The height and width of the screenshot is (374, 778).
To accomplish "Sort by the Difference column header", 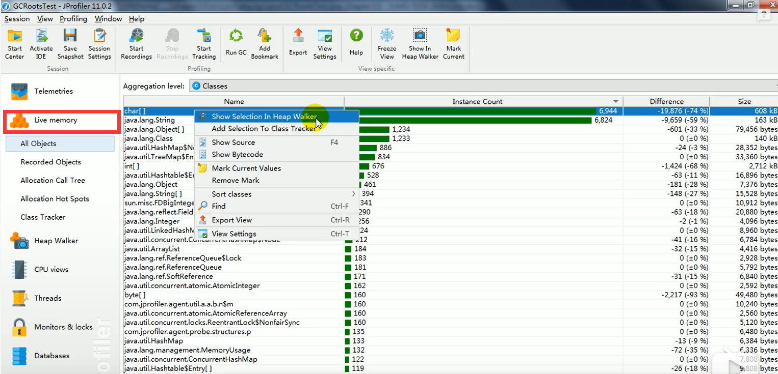I will pyautogui.click(x=666, y=101).
